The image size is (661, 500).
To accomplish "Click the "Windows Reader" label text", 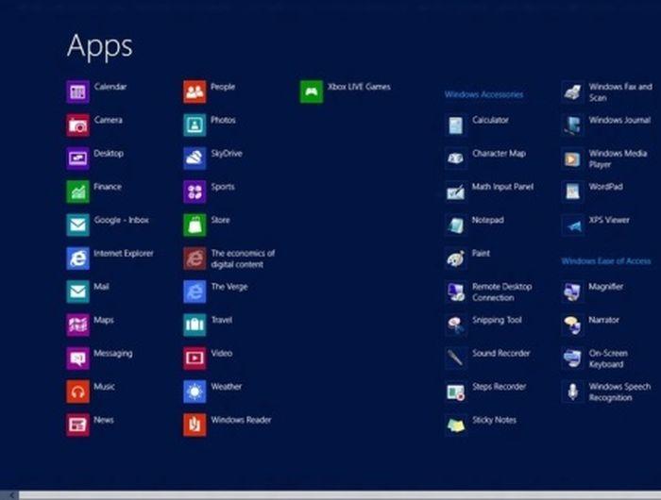I will [x=241, y=420].
